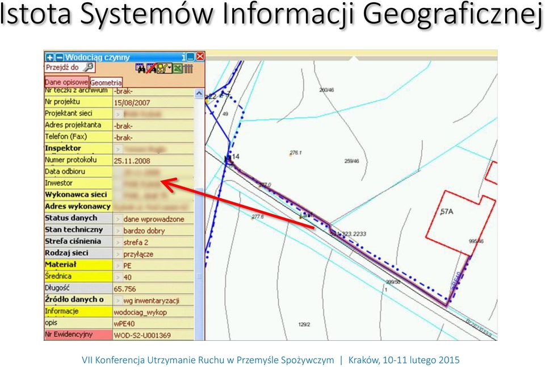Click the 'Inspektor' field label

pos(63,148)
